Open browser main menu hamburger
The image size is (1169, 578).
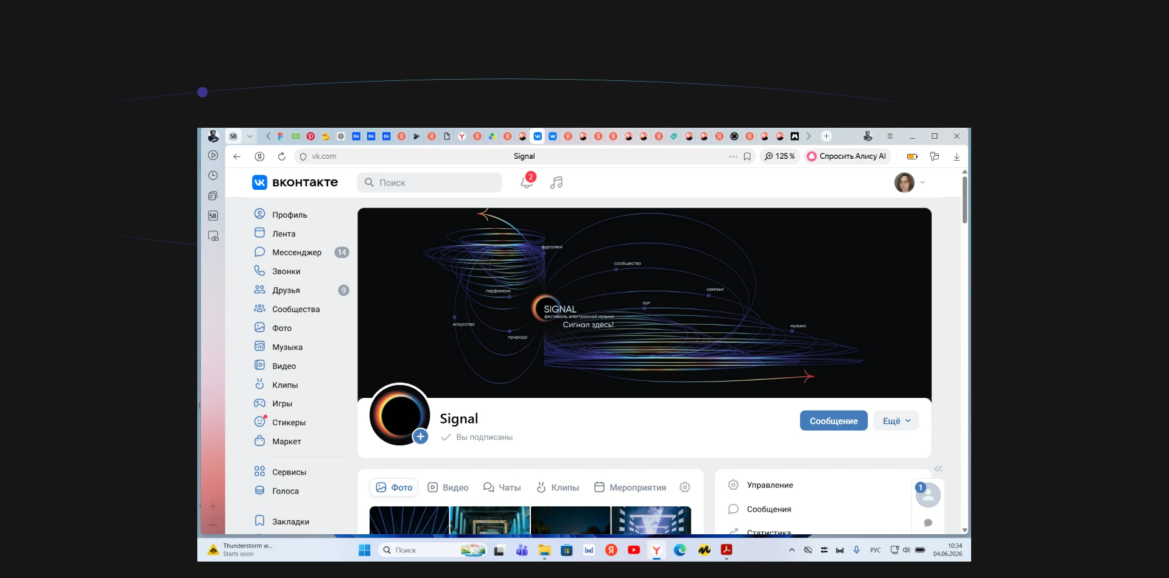click(890, 136)
